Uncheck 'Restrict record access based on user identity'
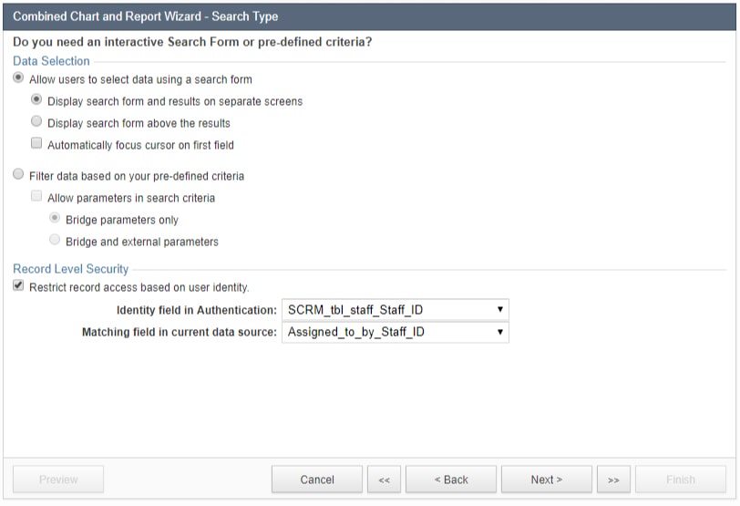The height and width of the screenshot is (506, 740). (19, 286)
